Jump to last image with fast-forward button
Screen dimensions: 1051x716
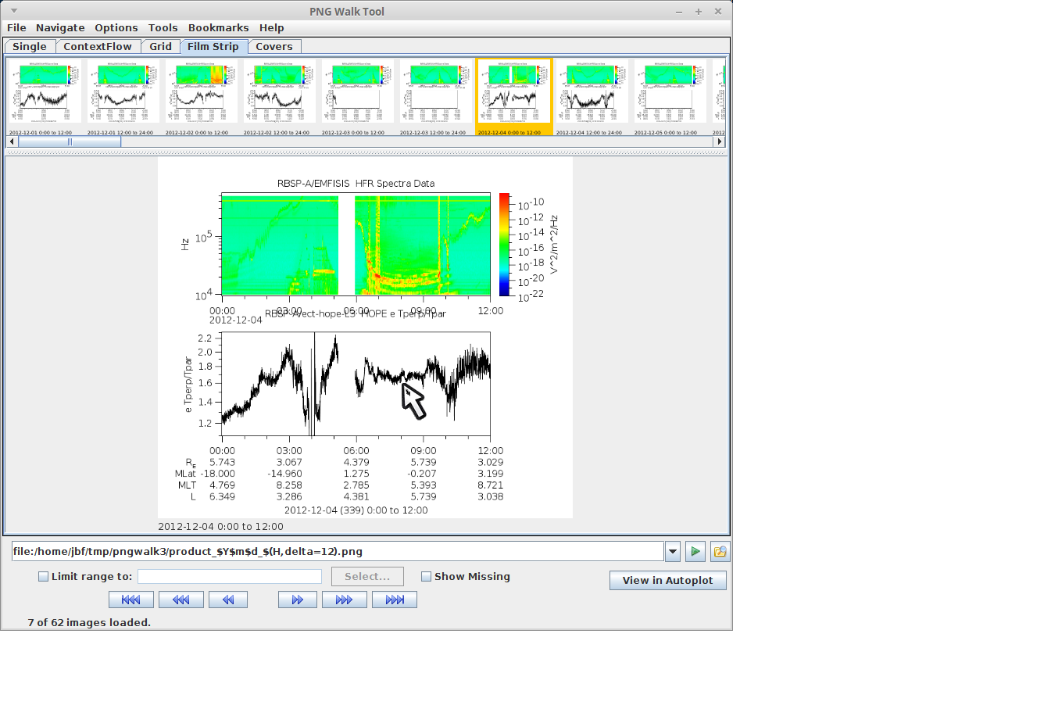(x=394, y=600)
